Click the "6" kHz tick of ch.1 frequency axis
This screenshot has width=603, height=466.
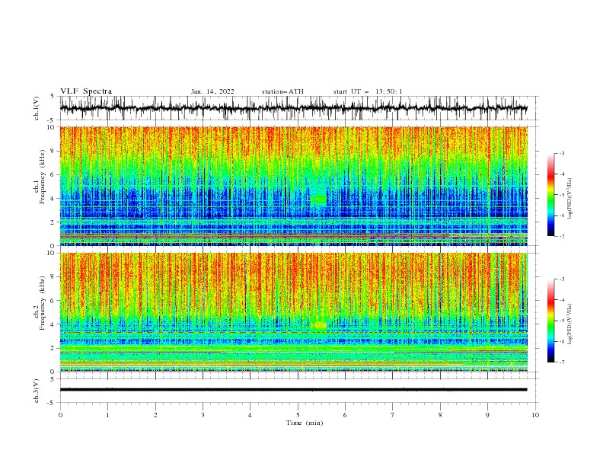[x=53, y=174]
